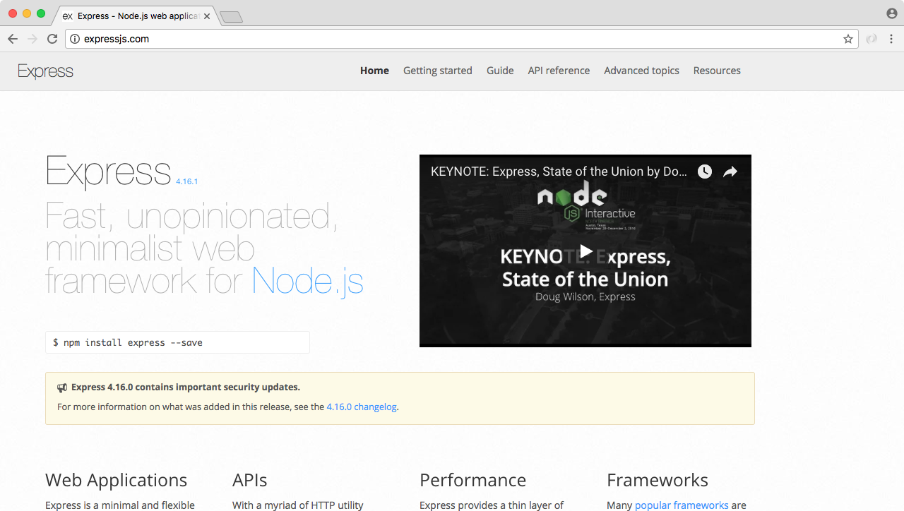Click the Fast, unopinioned, minimalist tagline
This screenshot has width=904, height=511.
[x=204, y=248]
